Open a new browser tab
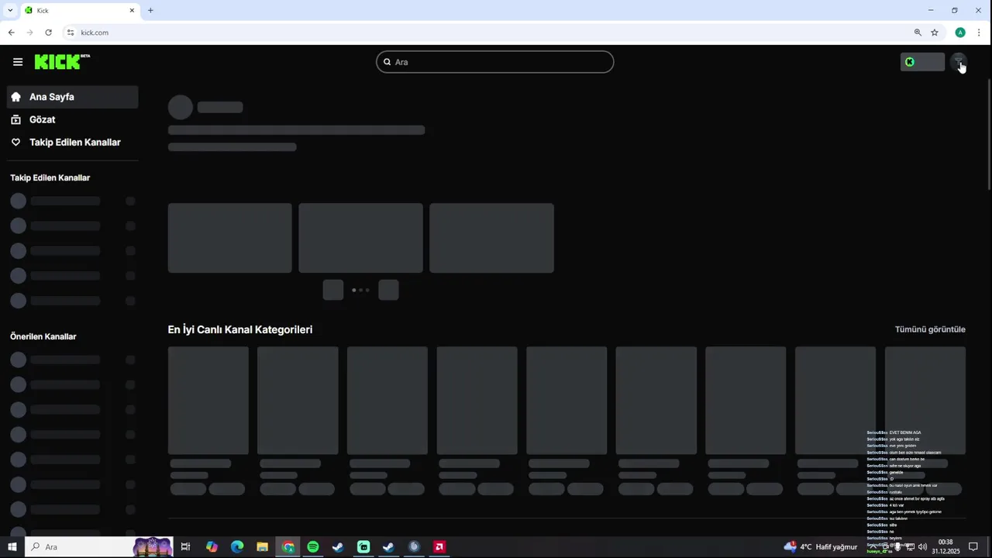The height and width of the screenshot is (558, 992). pyautogui.click(x=150, y=11)
